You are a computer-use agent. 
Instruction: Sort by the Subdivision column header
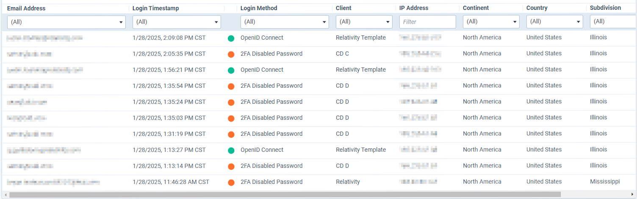[605, 8]
